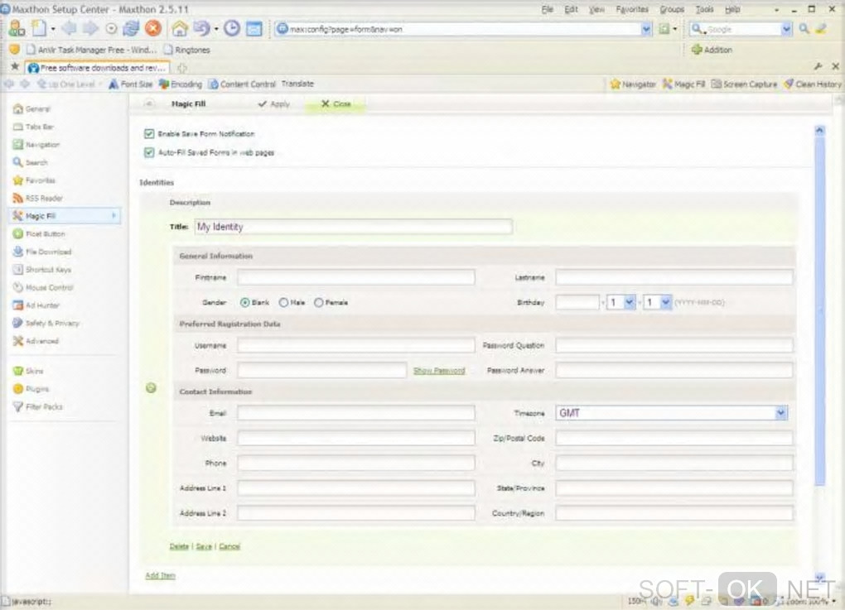Open the General settings section

(31, 108)
